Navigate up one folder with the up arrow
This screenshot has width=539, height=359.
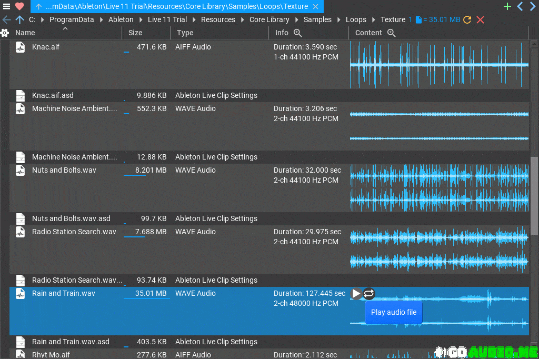[19, 19]
